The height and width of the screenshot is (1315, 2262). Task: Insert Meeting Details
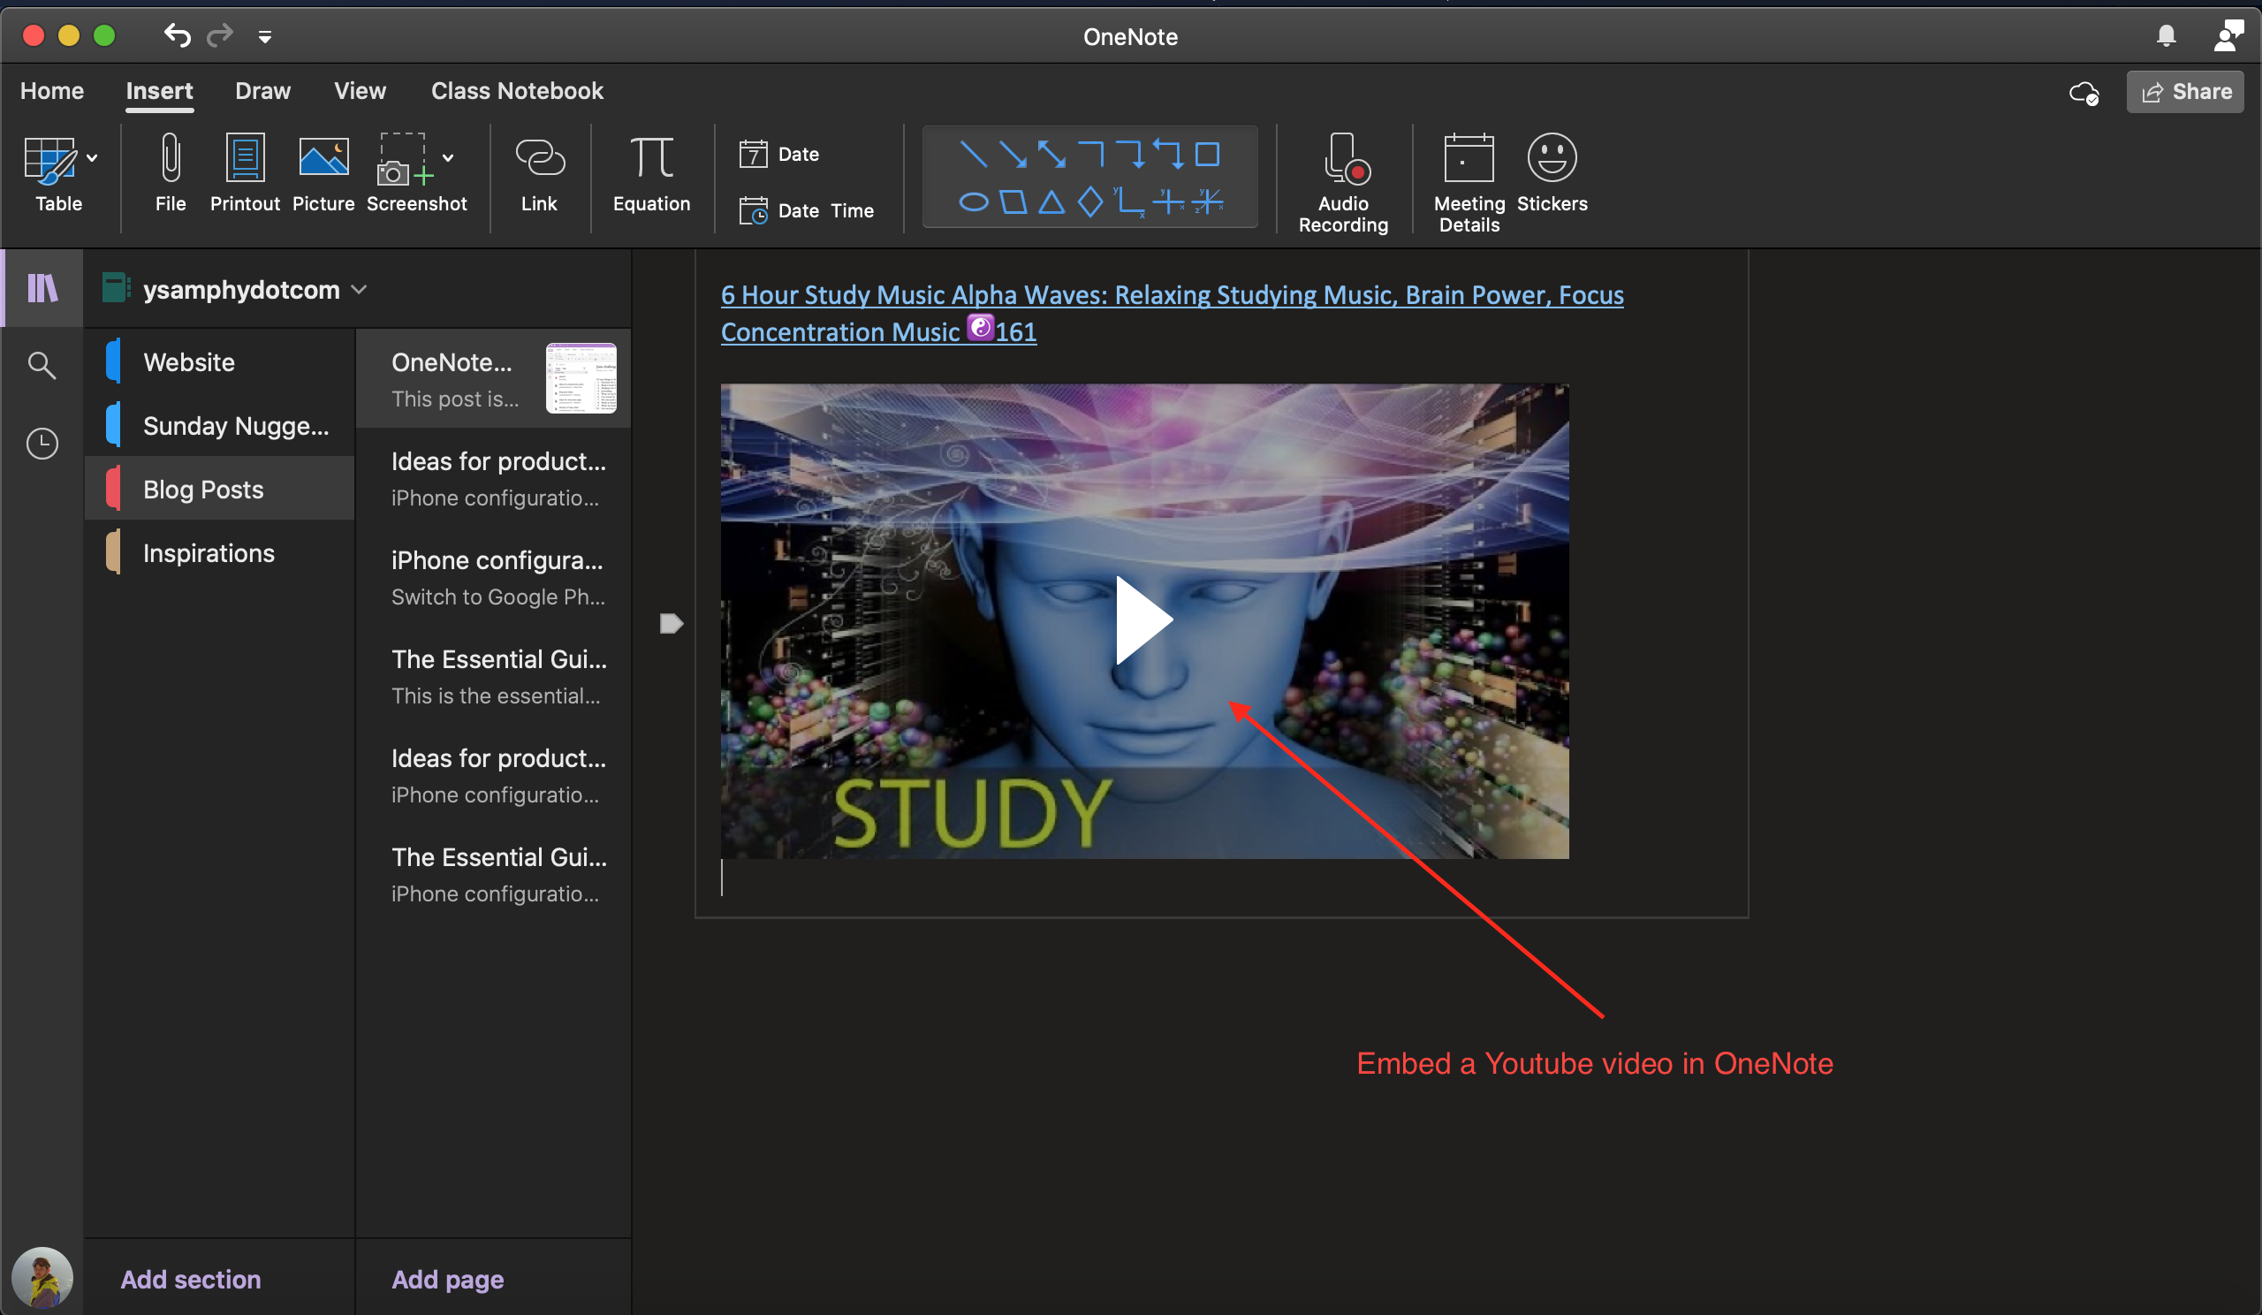[x=1469, y=183]
